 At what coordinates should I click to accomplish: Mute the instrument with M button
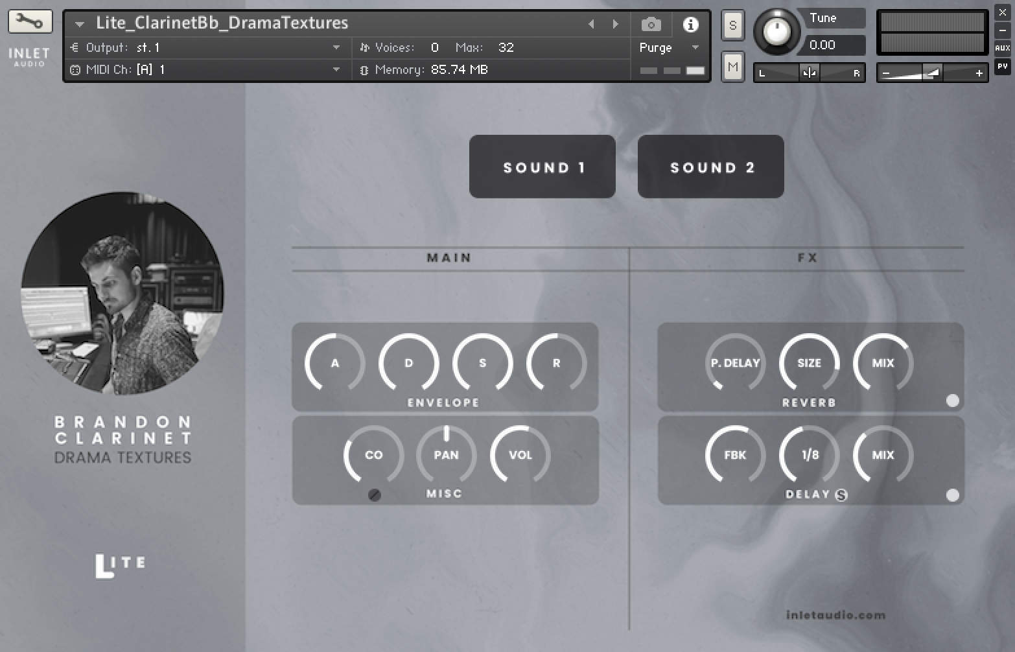coord(732,67)
